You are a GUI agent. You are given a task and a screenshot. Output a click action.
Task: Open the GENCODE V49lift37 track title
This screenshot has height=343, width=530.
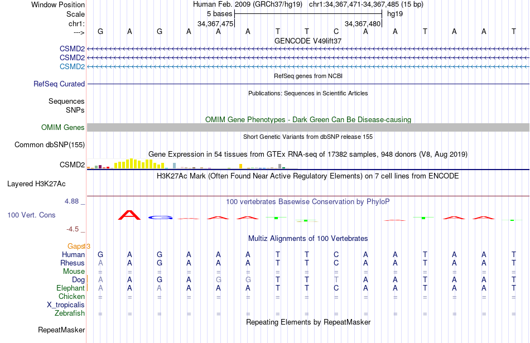coord(308,41)
